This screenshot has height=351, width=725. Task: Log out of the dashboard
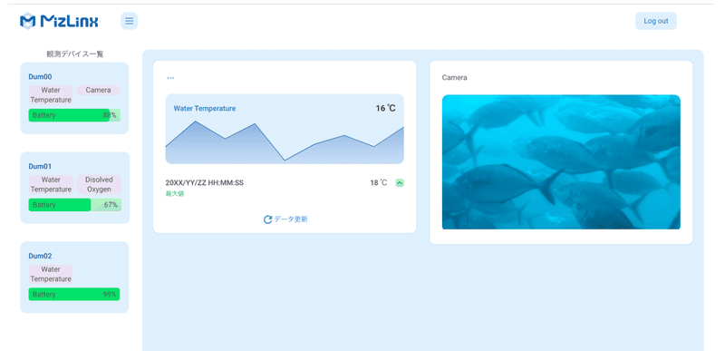pyautogui.click(x=655, y=21)
